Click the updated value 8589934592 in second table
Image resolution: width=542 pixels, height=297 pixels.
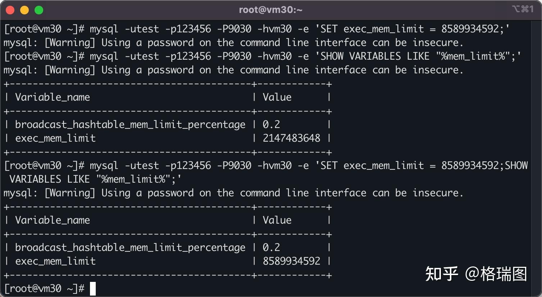coord(292,261)
